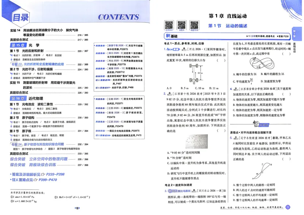Select the 第16章 chapter label
The height and width of the screenshot is (215, 304).
[18, 99]
